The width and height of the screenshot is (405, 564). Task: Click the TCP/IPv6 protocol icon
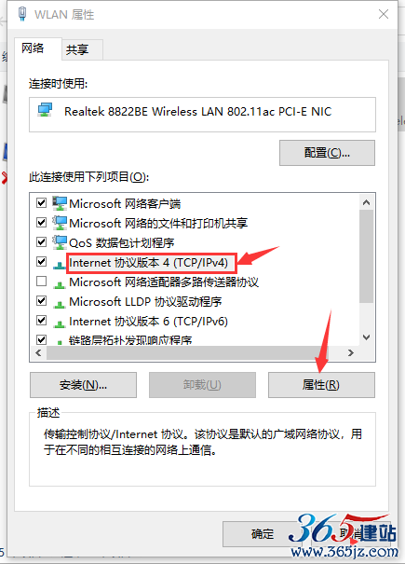[x=60, y=324]
